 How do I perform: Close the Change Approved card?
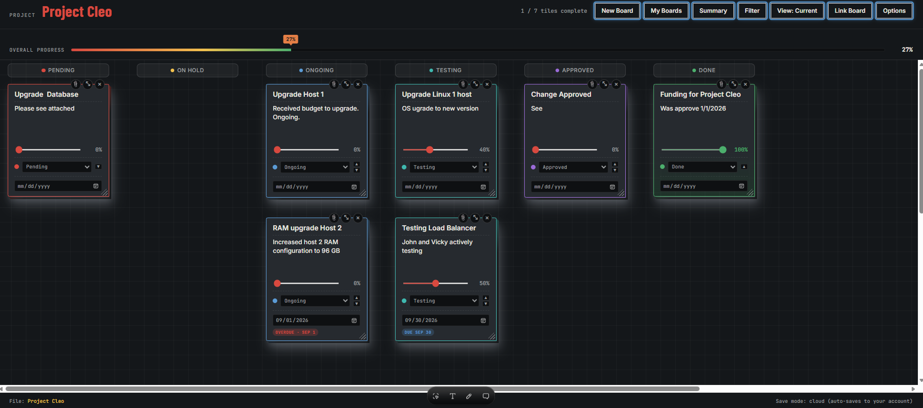pos(617,84)
